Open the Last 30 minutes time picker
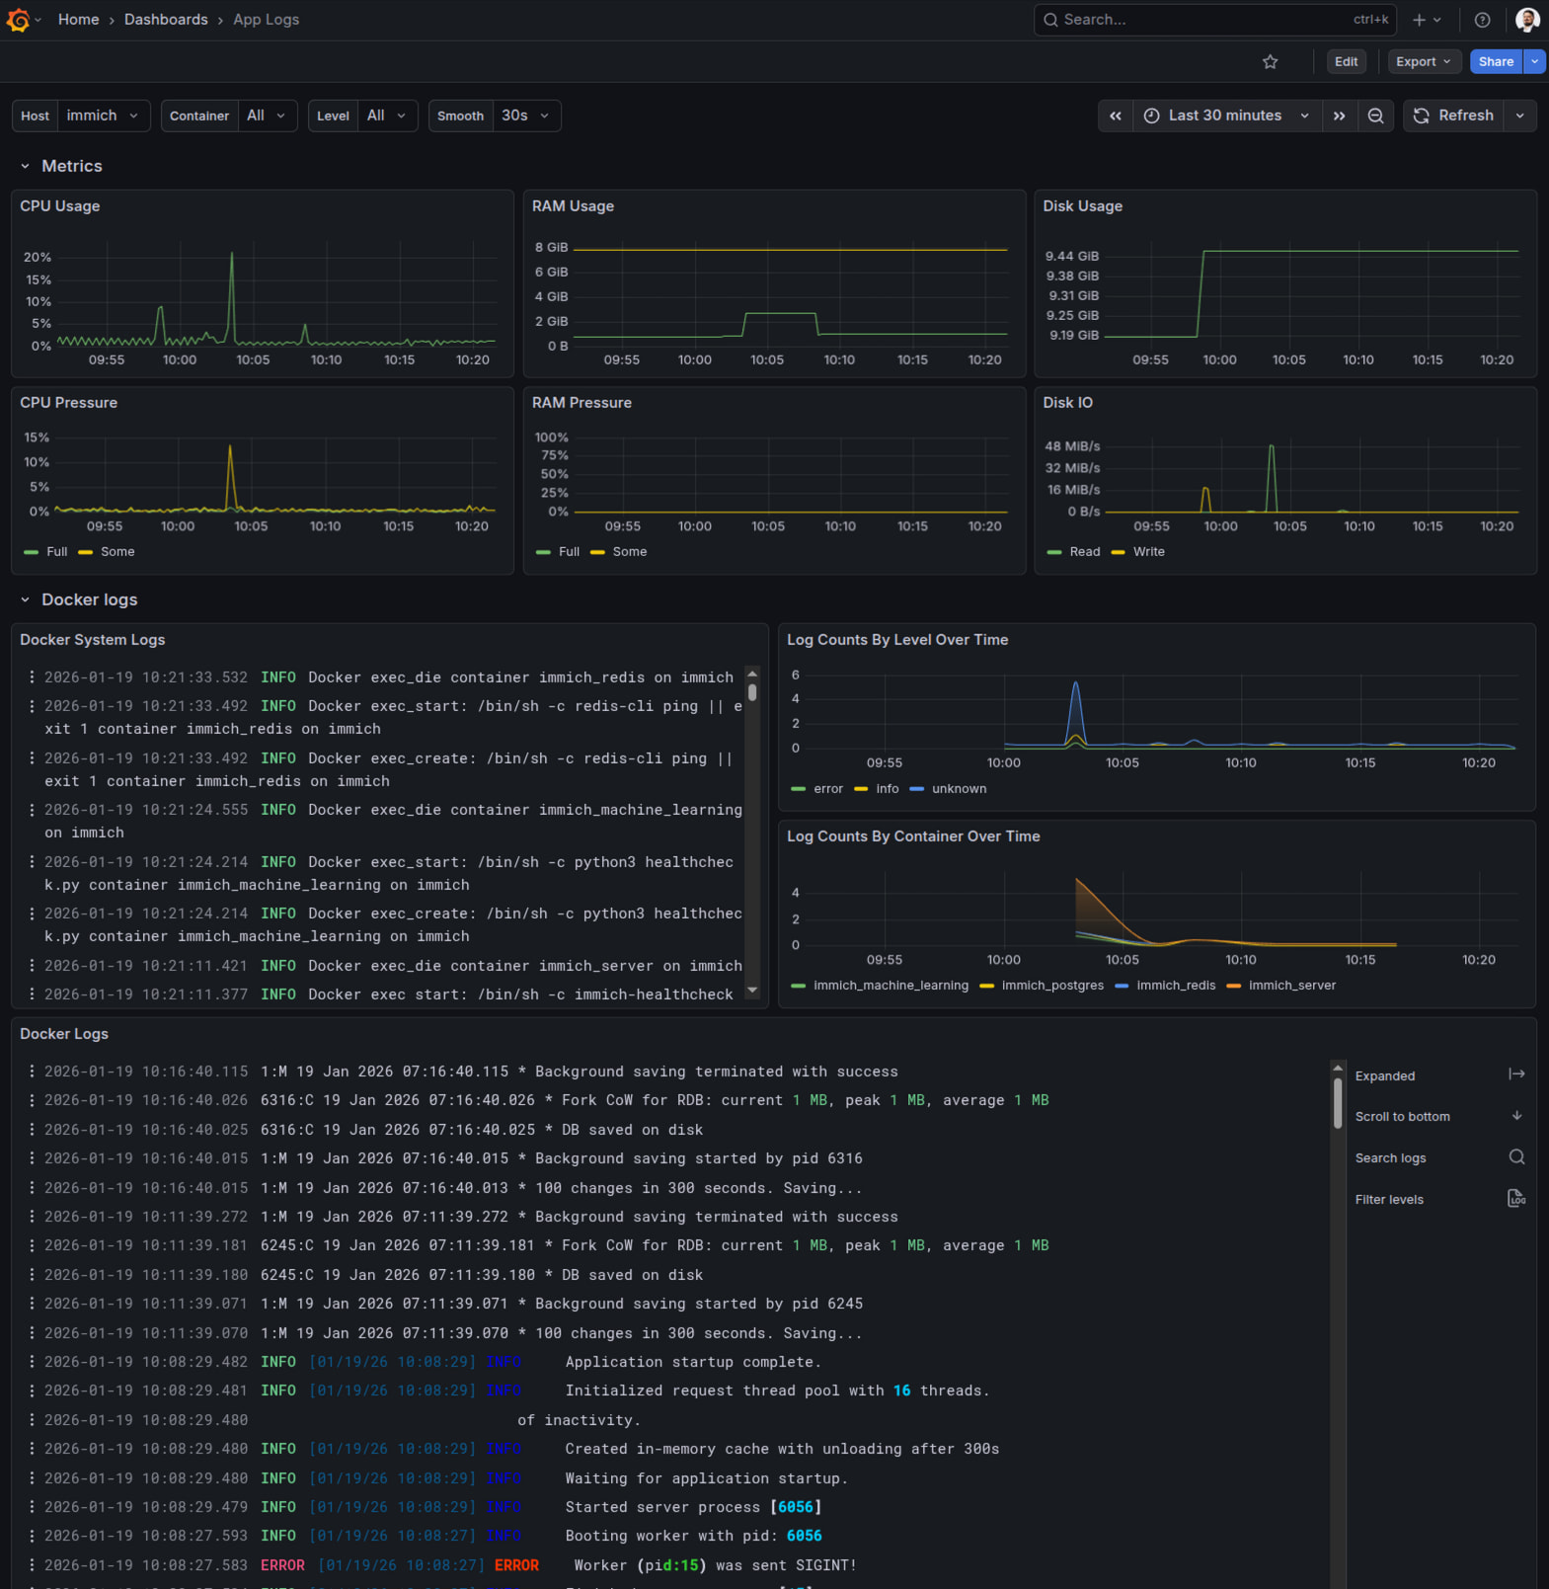 (1226, 116)
